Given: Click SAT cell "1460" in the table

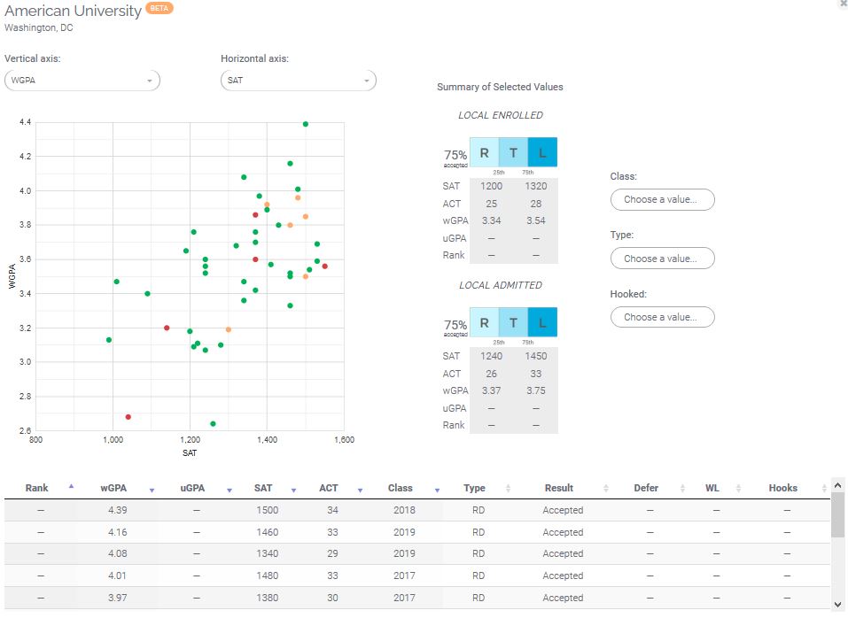Looking at the screenshot, I should pyautogui.click(x=268, y=532).
